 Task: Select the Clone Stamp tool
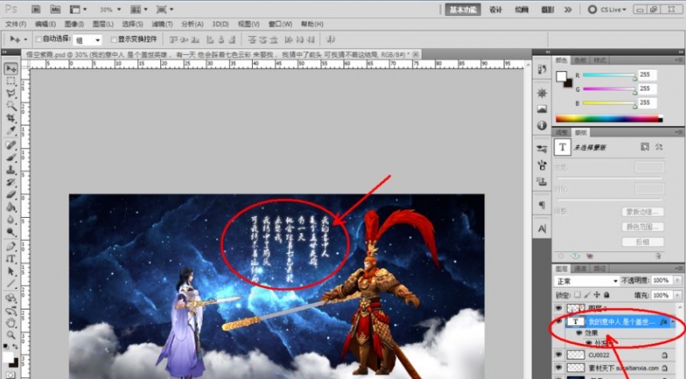11,170
